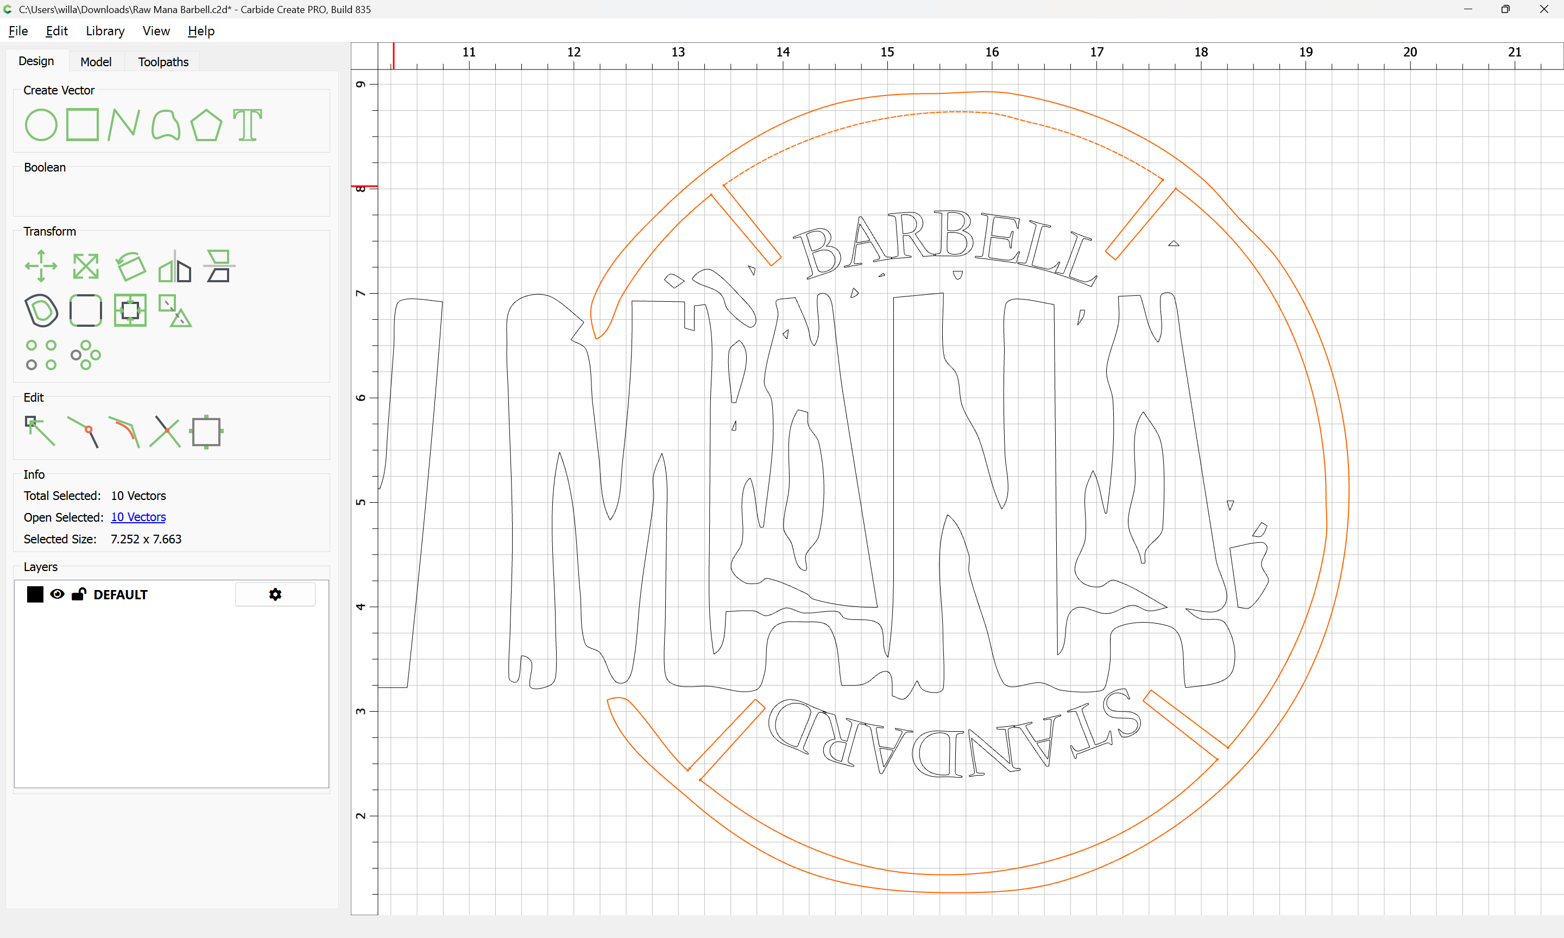The width and height of the screenshot is (1564, 938).
Task: Click the Trim Vectors scissors icon
Action: click(165, 432)
